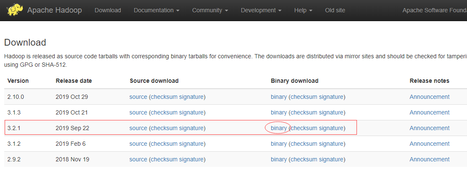Open Apache Software Foundation menu
Image resolution: width=467 pixels, height=177 pixels.
click(x=434, y=10)
